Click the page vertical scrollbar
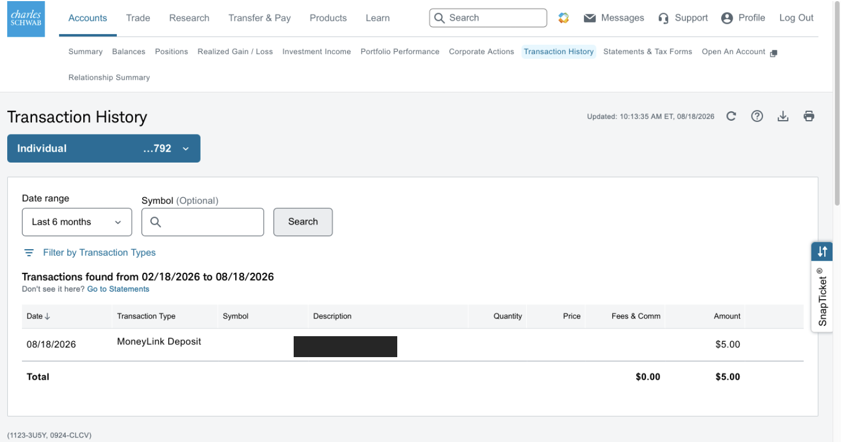The height and width of the screenshot is (442, 843). click(837, 105)
